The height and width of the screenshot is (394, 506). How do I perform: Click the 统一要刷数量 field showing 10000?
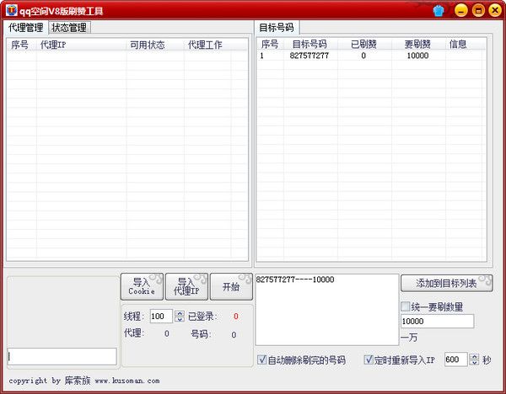point(437,322)
